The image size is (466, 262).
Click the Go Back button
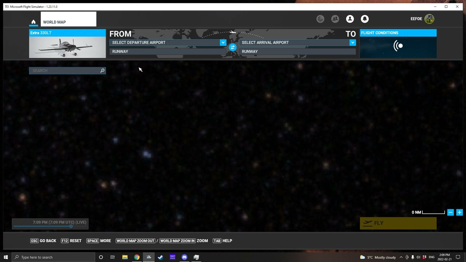pos(43,241)
